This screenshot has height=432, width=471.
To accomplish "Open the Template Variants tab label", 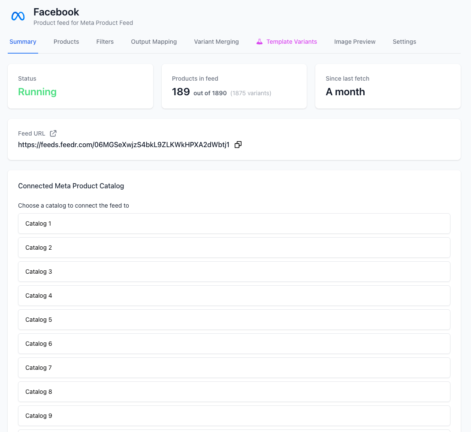I will click(x=292, y=42).
